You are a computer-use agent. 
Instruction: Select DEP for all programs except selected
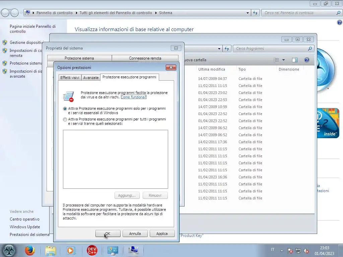tap(65, 119)
